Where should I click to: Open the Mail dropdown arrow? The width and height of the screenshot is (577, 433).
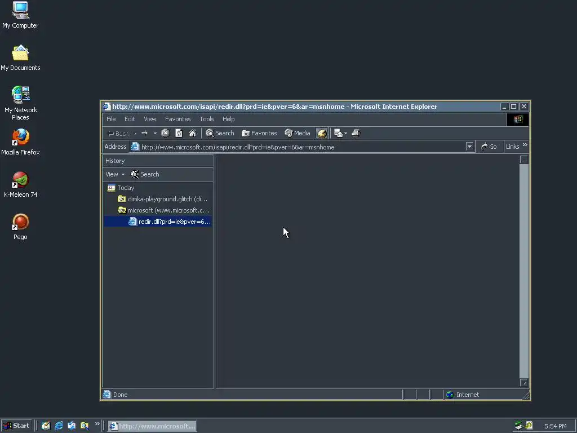(345, 133)
